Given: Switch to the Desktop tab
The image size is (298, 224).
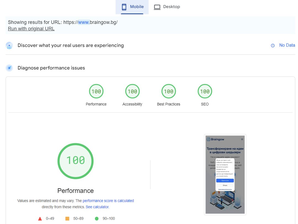Looking at the screenshot, I should (167, 7).
